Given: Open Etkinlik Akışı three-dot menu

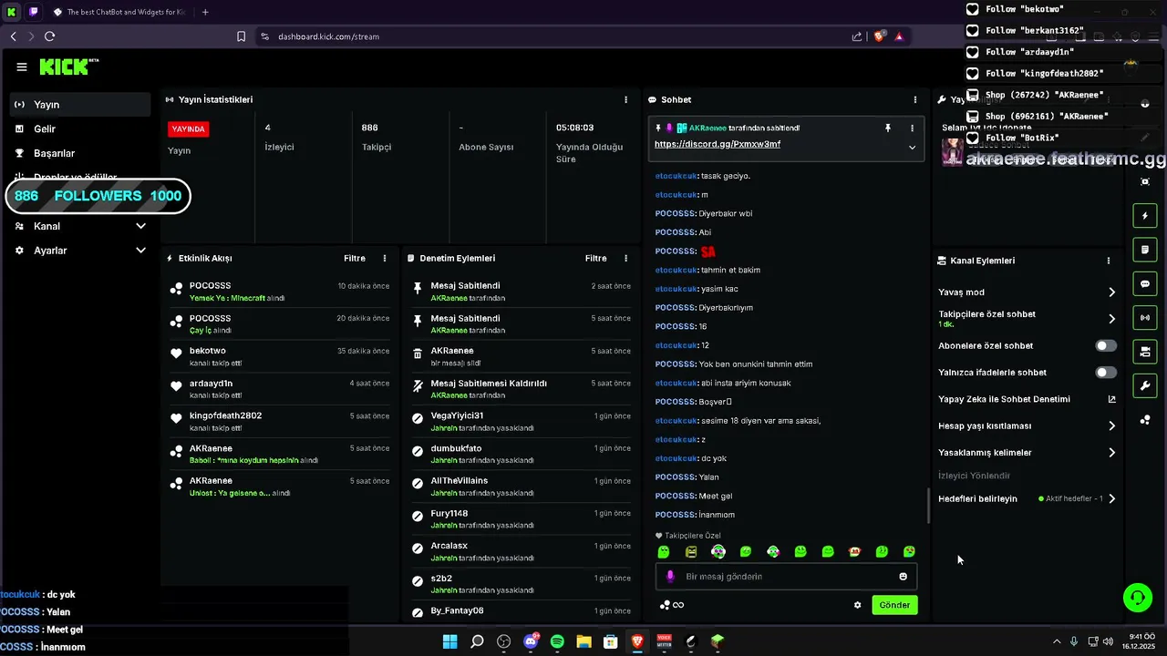Looking at the screenshot, I should point(385,259).
